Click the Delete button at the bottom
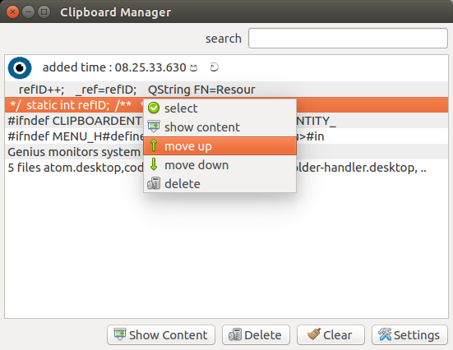The image size is (453, 350). (x=256, y=335)
